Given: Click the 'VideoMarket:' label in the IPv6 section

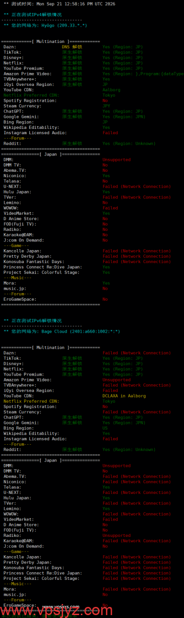Looking at the screenshot, I should pos(19,520).
